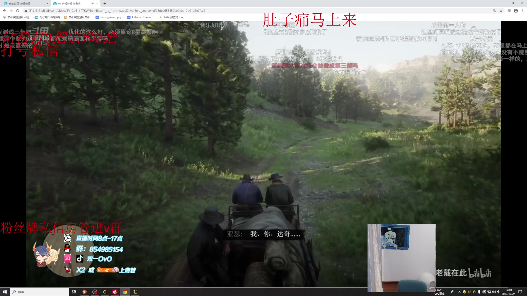The height and width of the screenshot is (296, 527).
Task: Open the 101战绩查询 bookmark
Action: (x=172, y=17)
